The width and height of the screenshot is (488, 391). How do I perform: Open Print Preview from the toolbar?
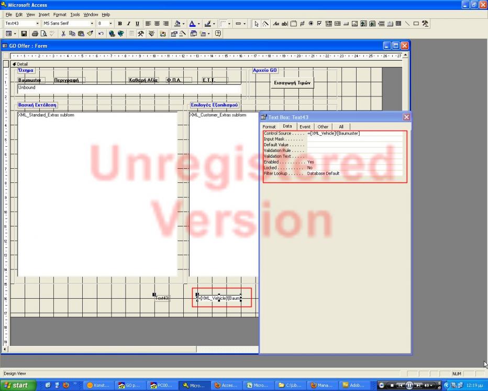pos(43,34)
